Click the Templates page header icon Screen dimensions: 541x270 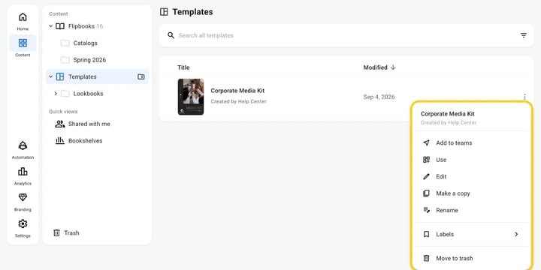(164, 12)
